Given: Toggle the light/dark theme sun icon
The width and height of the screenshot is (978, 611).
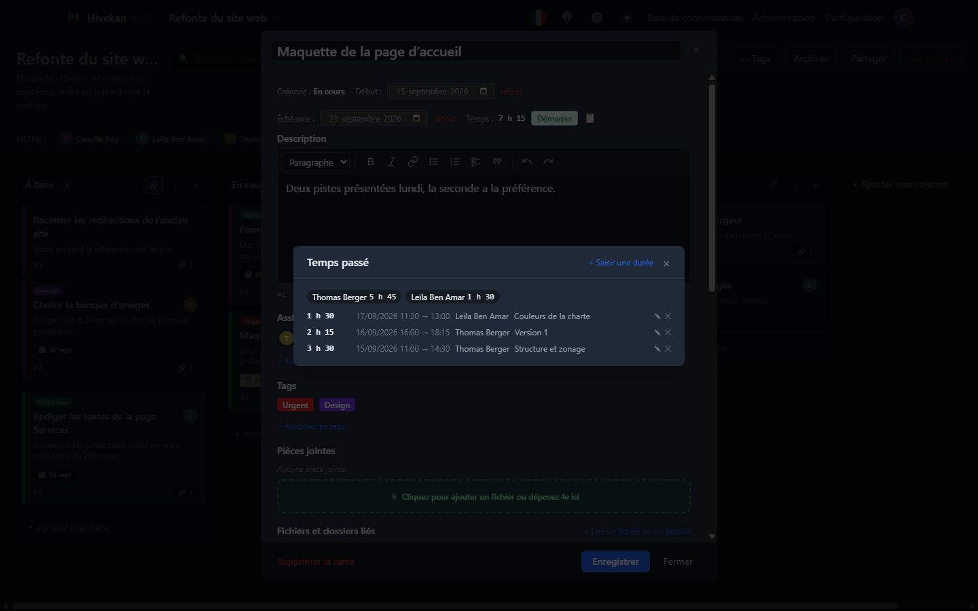Looking at the screenshot, I should (x=627, y=18).
